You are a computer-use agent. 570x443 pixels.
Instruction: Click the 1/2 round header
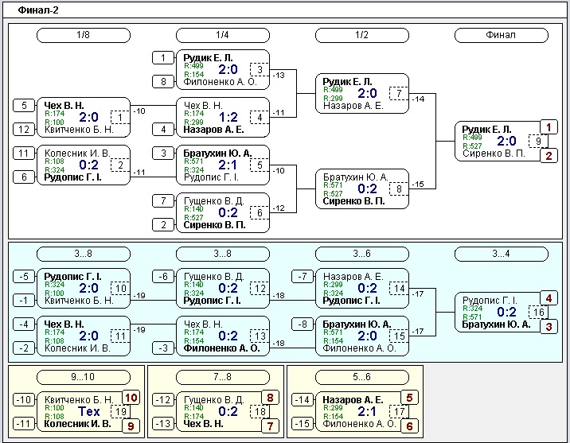361,35
